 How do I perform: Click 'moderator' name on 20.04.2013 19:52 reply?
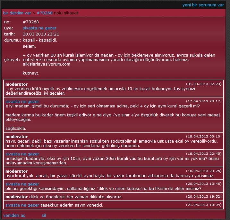pyautogui.click(x=17, y=197)
